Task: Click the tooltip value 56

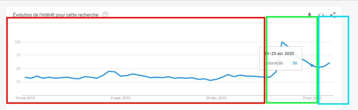Action: (295, 63)
